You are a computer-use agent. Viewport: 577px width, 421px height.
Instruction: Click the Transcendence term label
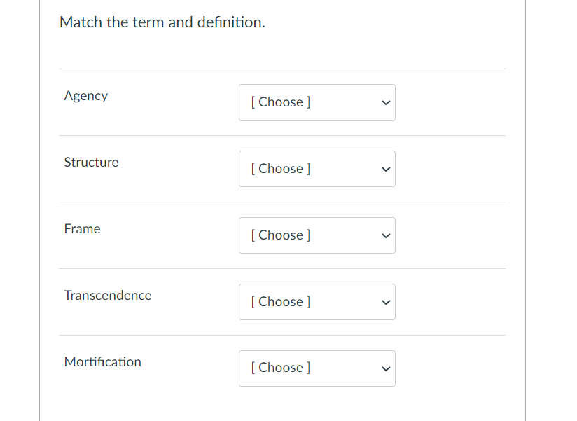pos(107,296)
